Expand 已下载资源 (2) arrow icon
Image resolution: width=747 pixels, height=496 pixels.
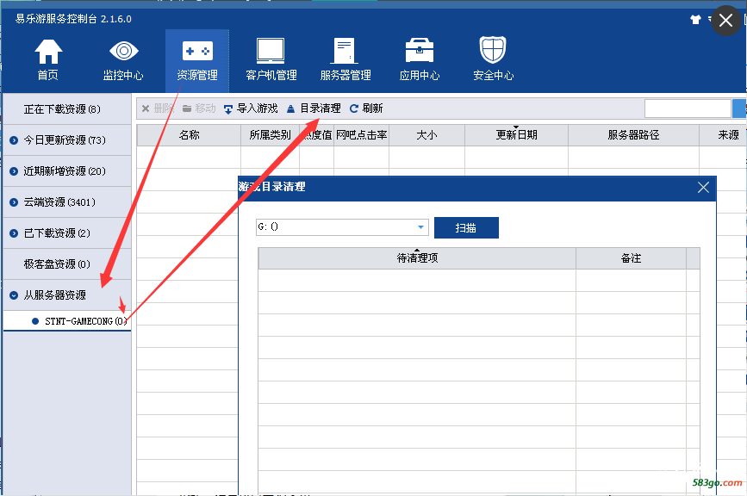(x=14, y=233)
